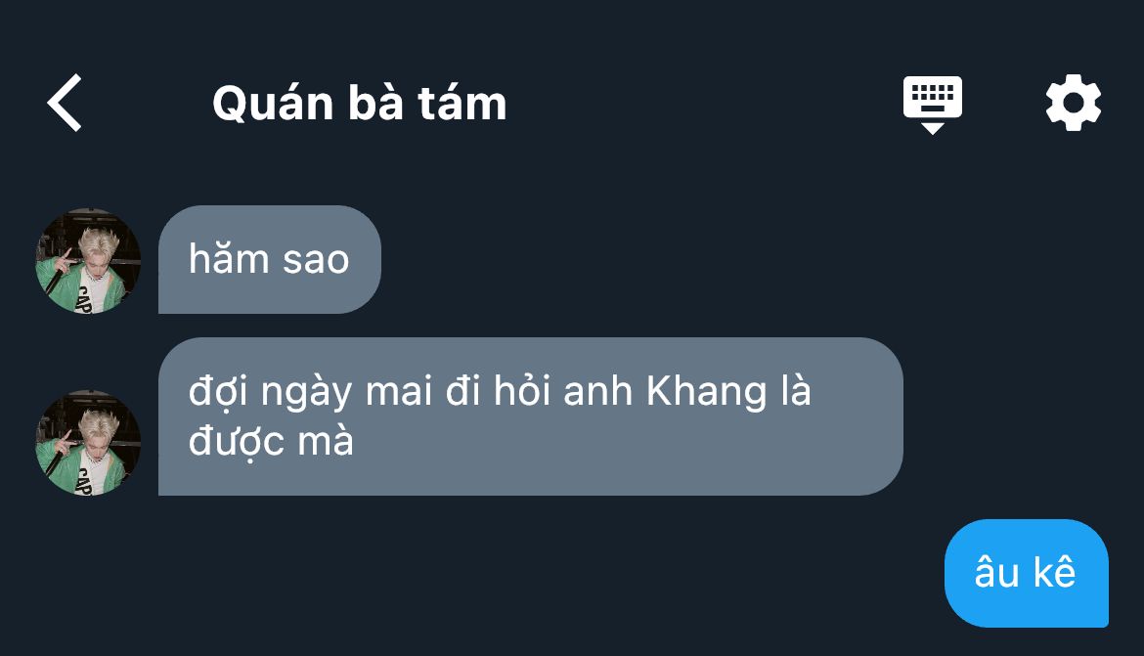Click the word "sao" in the first bubble
This screenshot has width=1144, height=656.
click(x=316, y=260)
